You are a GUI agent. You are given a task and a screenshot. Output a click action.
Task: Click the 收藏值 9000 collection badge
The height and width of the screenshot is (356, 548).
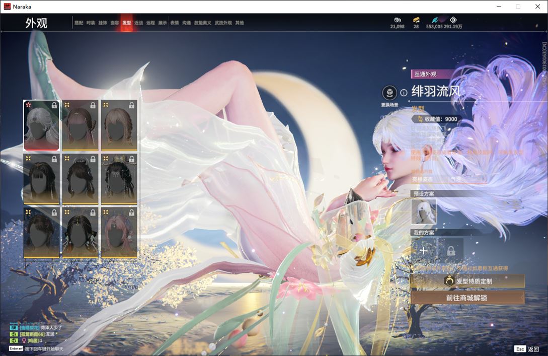pyautogui.click(x=436, y=119)
